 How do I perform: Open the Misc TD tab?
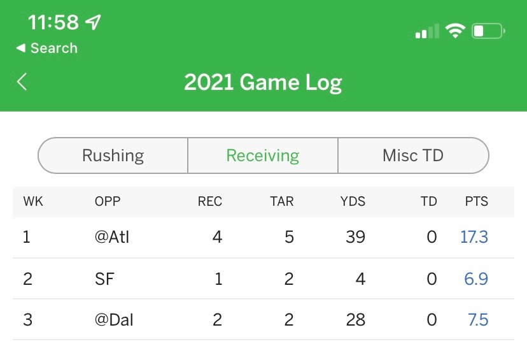click(413, 155)
